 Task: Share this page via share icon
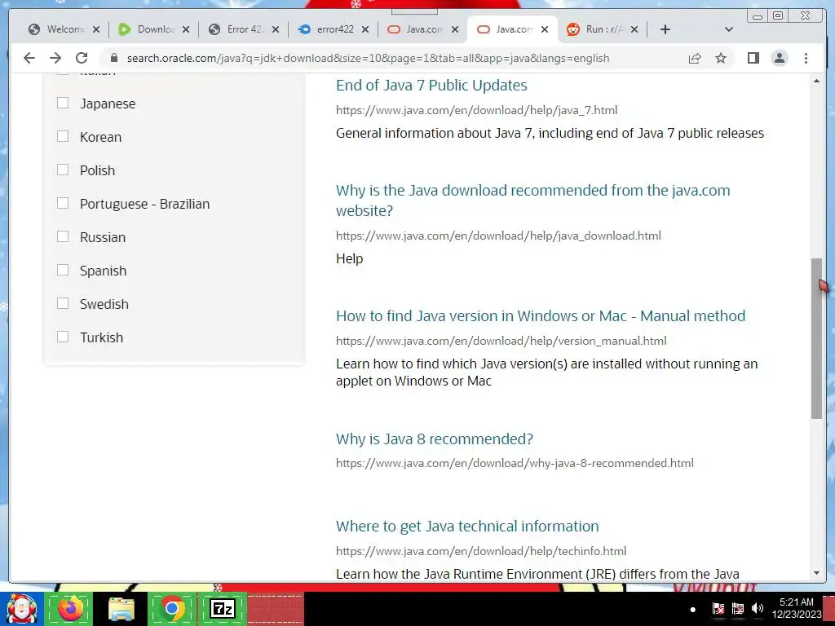(x=695, y=58)
